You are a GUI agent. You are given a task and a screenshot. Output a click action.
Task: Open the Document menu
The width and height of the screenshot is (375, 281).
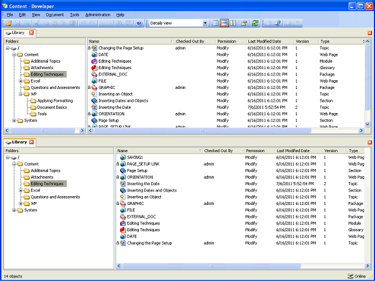coord(54,15)
